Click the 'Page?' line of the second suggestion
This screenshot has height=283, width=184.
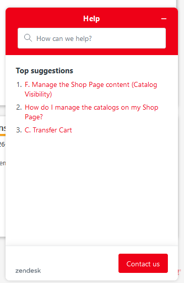(x=34, y=117)
